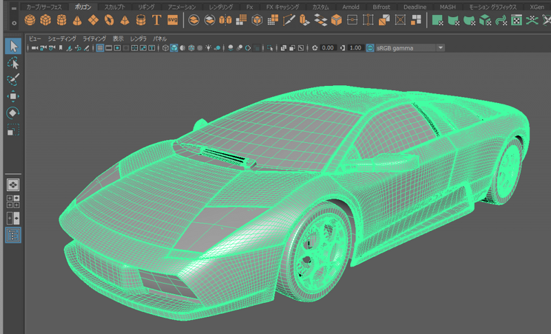Click the cylindrical UV mapping shelf icon
The image size is (551, 334).
pos(454,21)
